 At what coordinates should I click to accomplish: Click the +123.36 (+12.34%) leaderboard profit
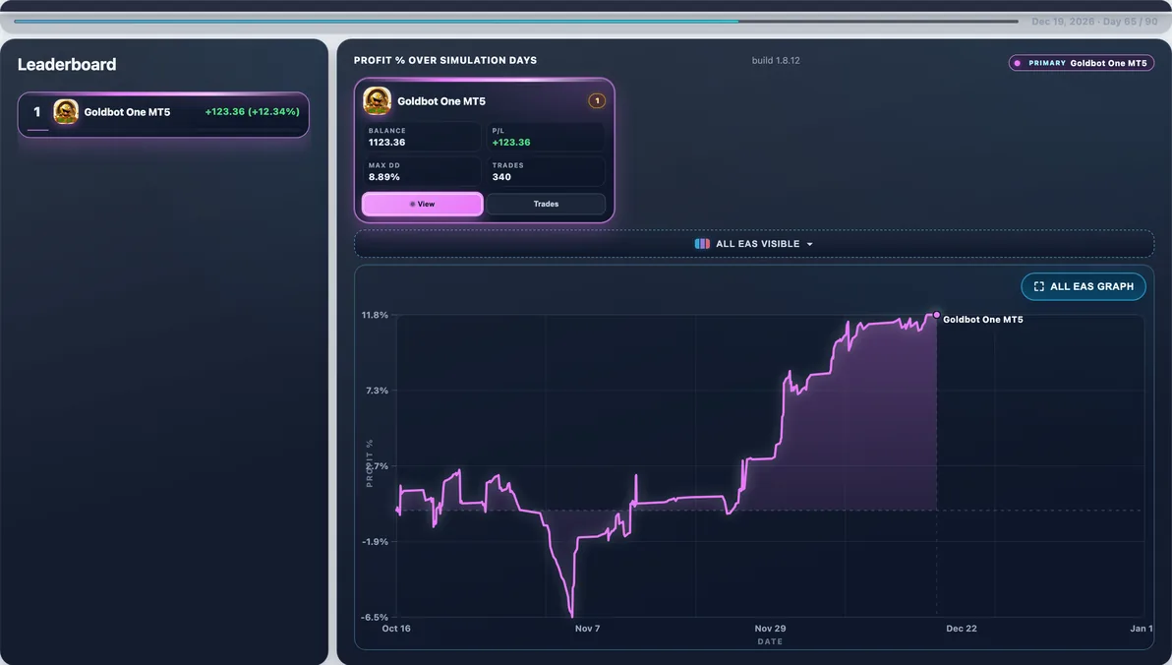coord(252,111)
